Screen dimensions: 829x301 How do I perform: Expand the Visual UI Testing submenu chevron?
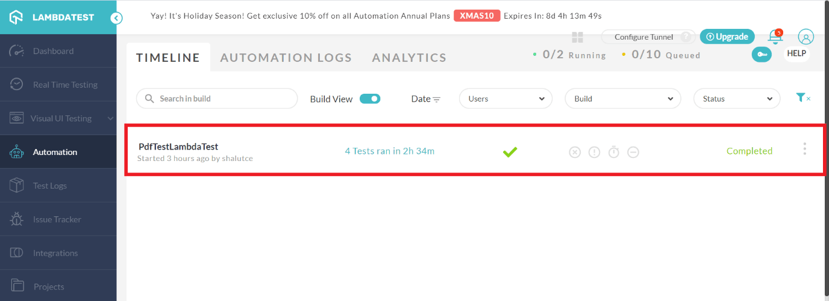point(110,118)
